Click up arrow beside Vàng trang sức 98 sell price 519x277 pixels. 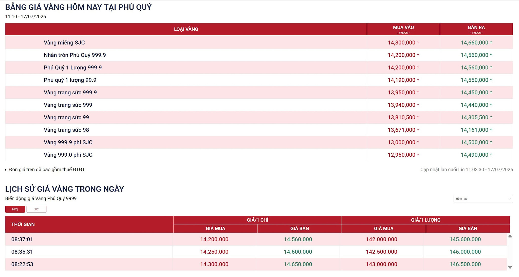click(491, 130)
